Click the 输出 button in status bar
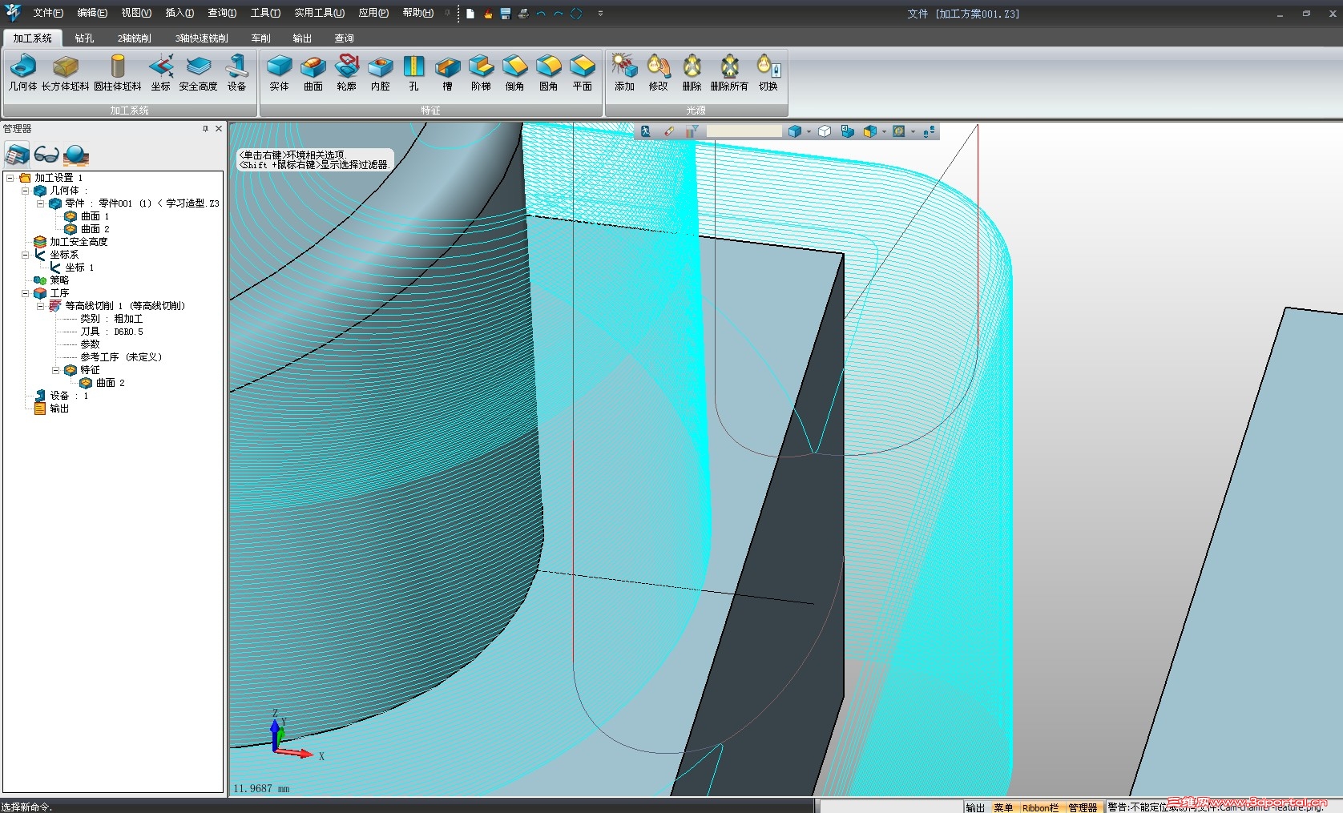 (x=975, y=807)
